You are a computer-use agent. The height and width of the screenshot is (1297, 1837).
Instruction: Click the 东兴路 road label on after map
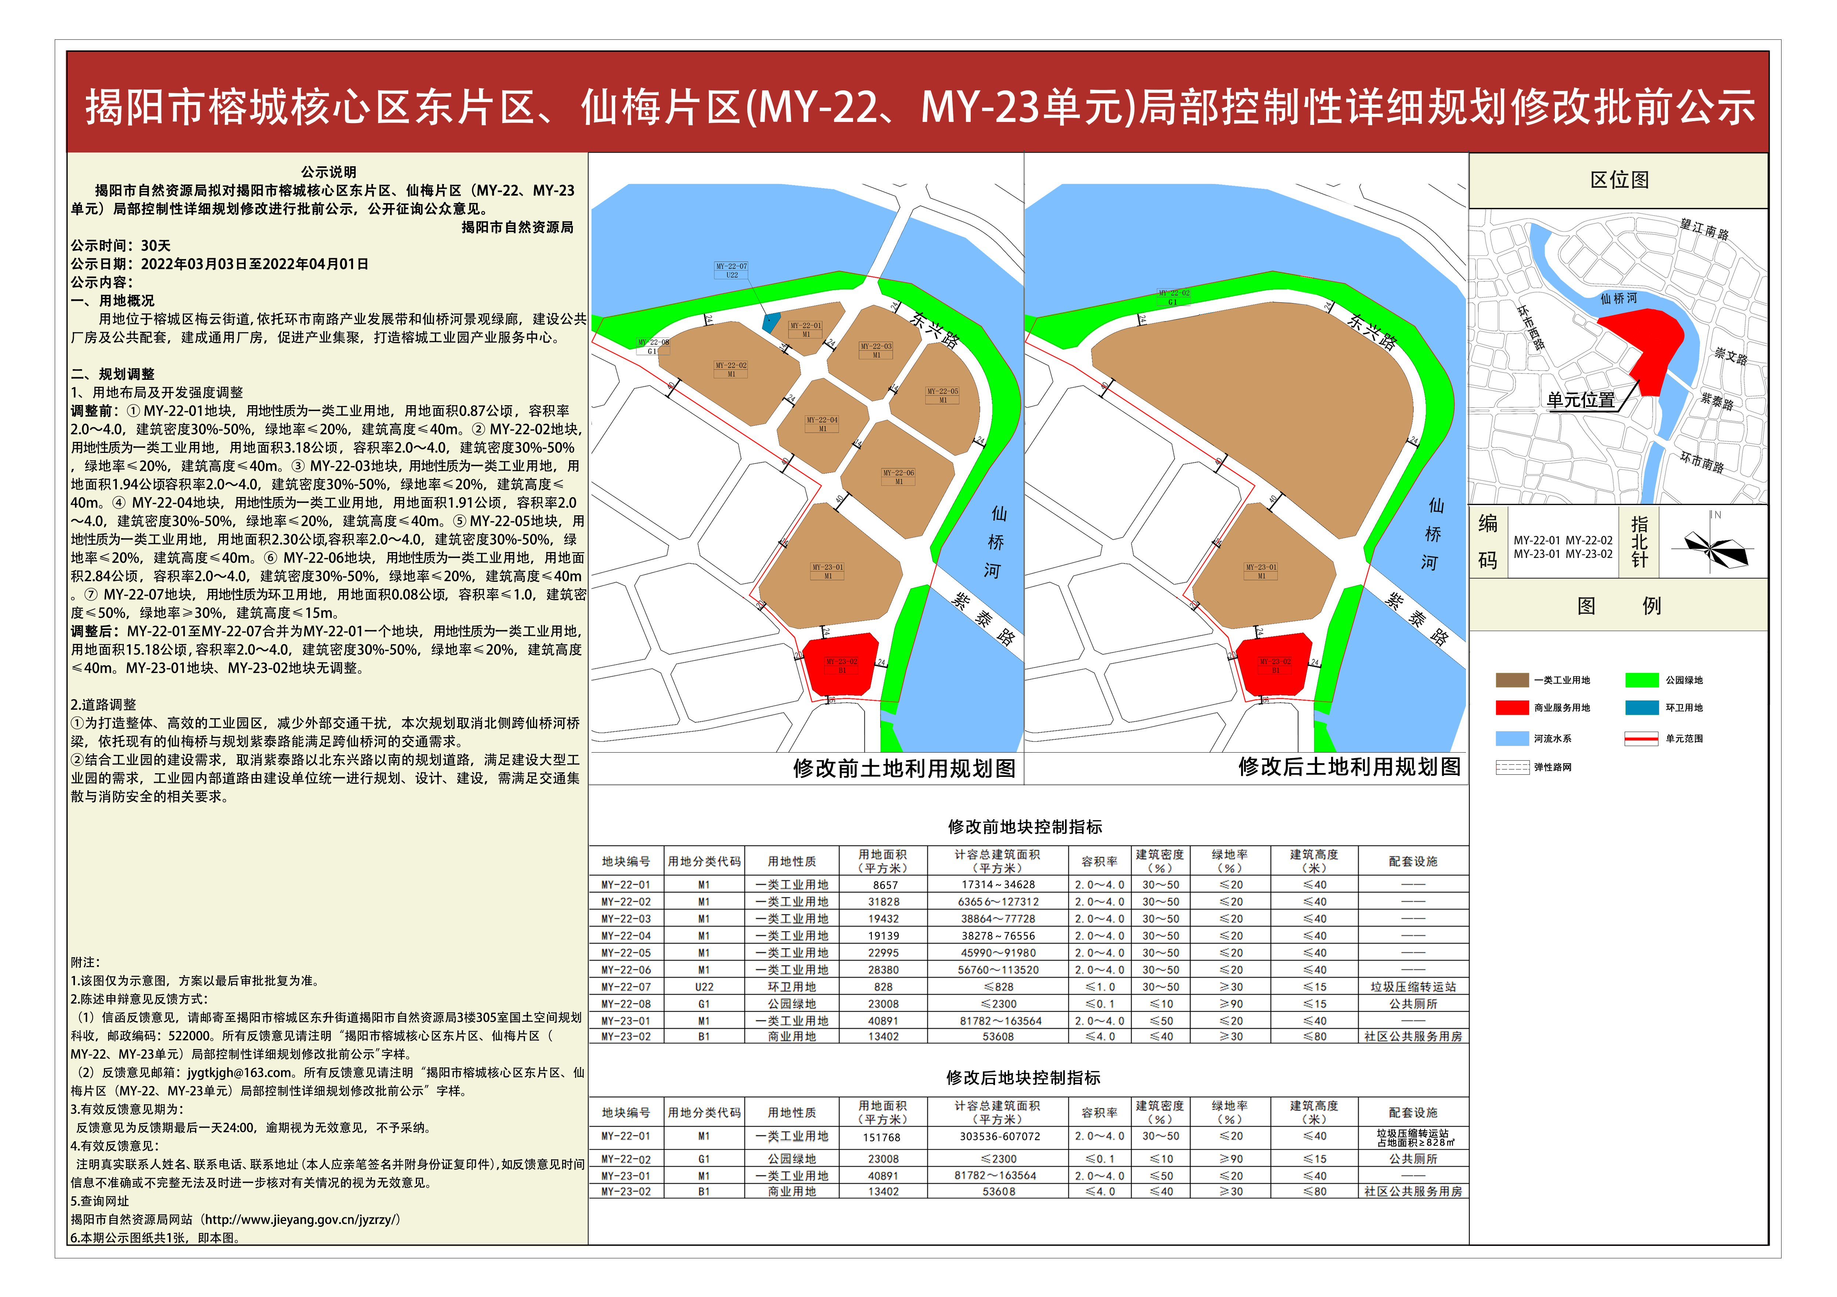[1372, 333]
